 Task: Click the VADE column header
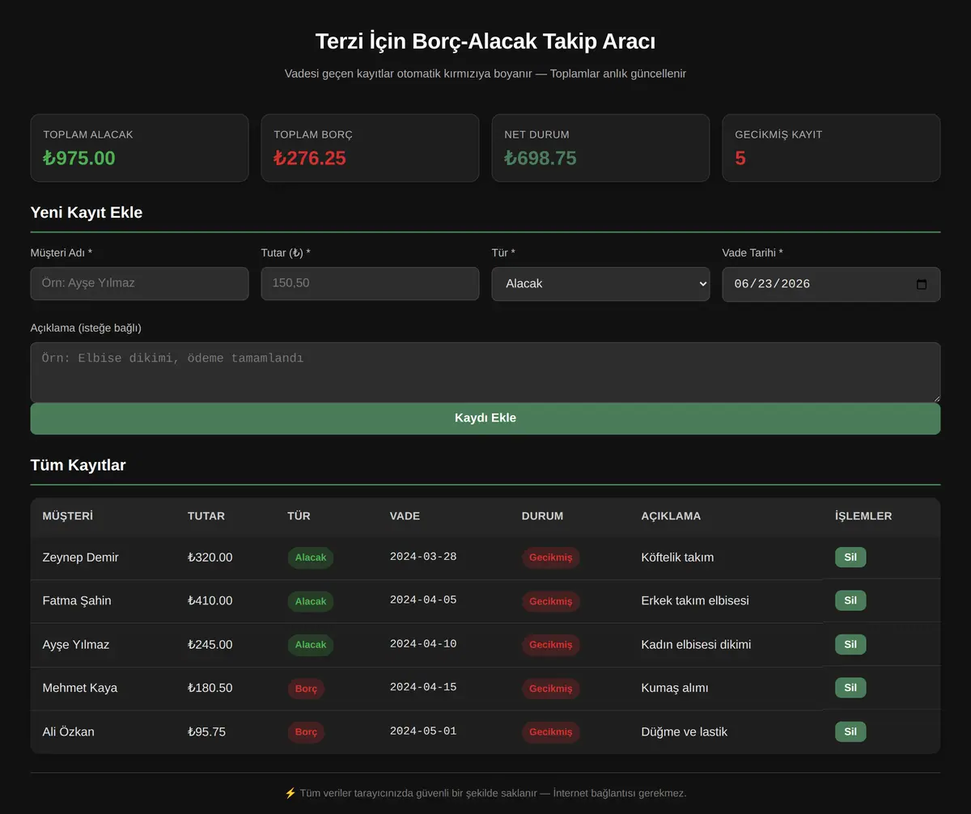(405, 516)
